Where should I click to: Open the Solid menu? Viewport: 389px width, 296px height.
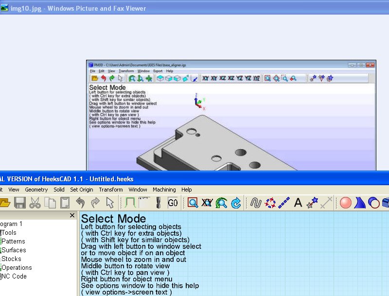tap(59, 190)
